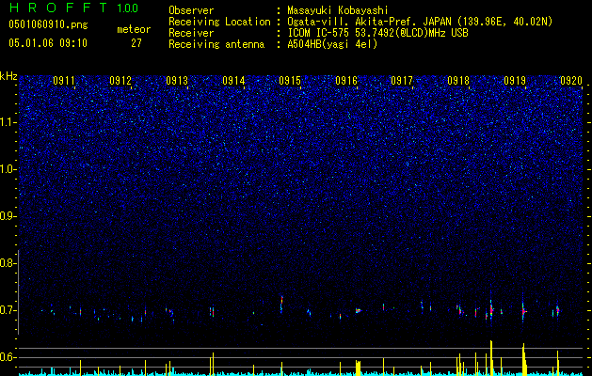Screen dimensions: 592x376
Task: Click the 1.1 frequency axis label
Action: point(8,122)
